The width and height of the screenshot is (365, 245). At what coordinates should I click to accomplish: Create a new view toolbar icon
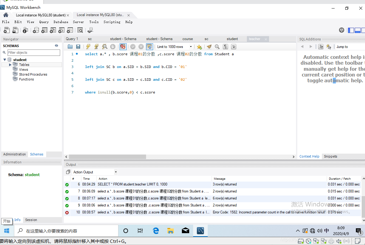pos(53,30)
